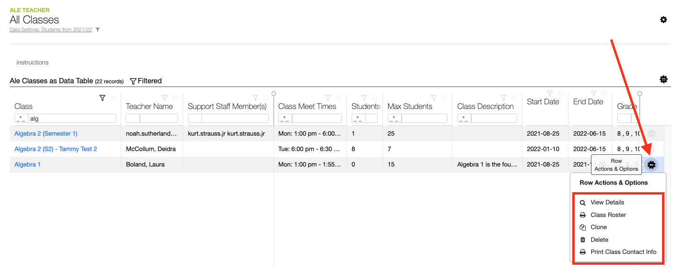The image size is (677, 268).
Task: Click teacher cell noah.sutherland…
Action: 151,133
